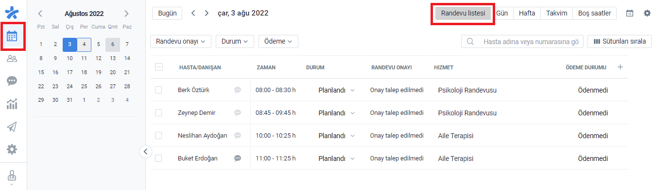Click the add column plus icon
The image size is (656, 190).
tap(620, 67)
